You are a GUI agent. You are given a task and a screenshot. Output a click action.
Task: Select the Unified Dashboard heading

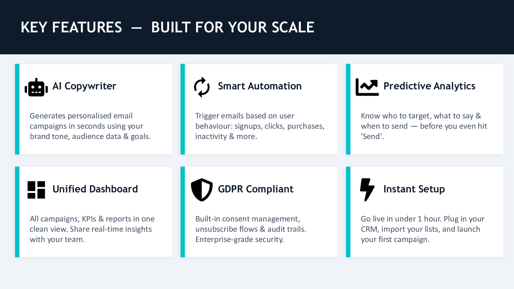pyautogui.click(x=95, y=189)
